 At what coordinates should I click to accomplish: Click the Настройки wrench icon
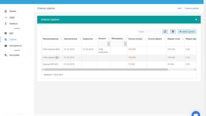[x=6, y=55]
